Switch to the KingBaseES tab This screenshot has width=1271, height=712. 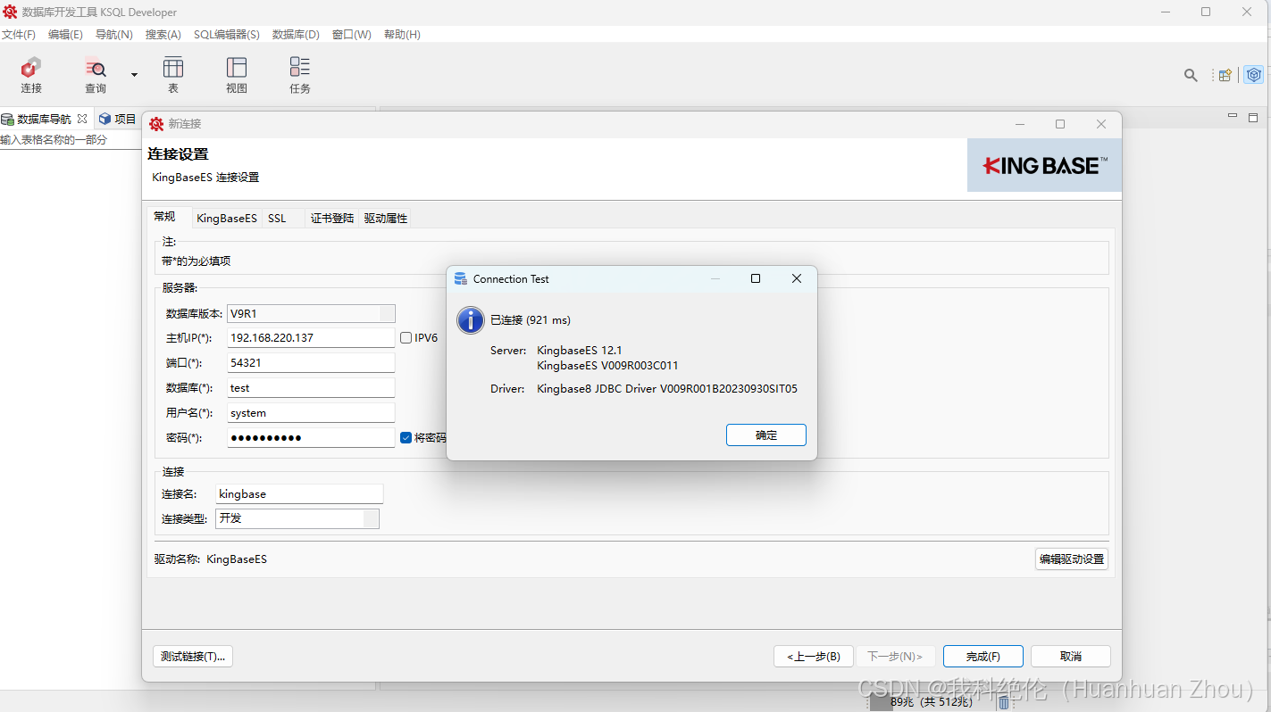tap(227, 219)
